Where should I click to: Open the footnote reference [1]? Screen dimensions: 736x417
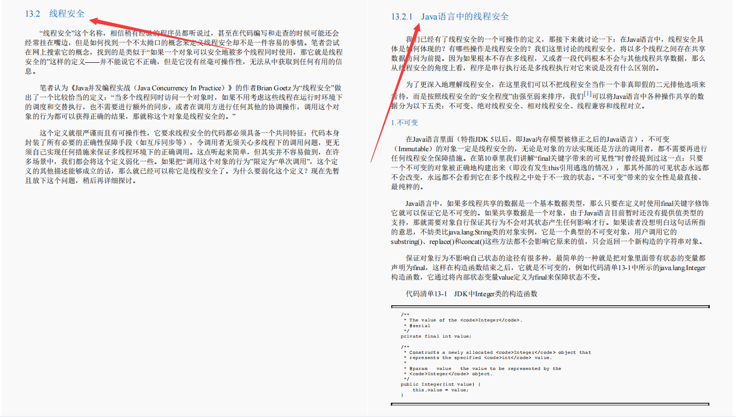[588, 94]
